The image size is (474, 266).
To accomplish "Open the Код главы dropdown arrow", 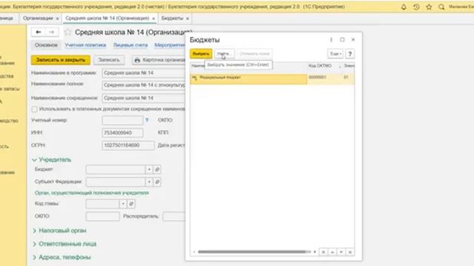I will coord(123,204).
